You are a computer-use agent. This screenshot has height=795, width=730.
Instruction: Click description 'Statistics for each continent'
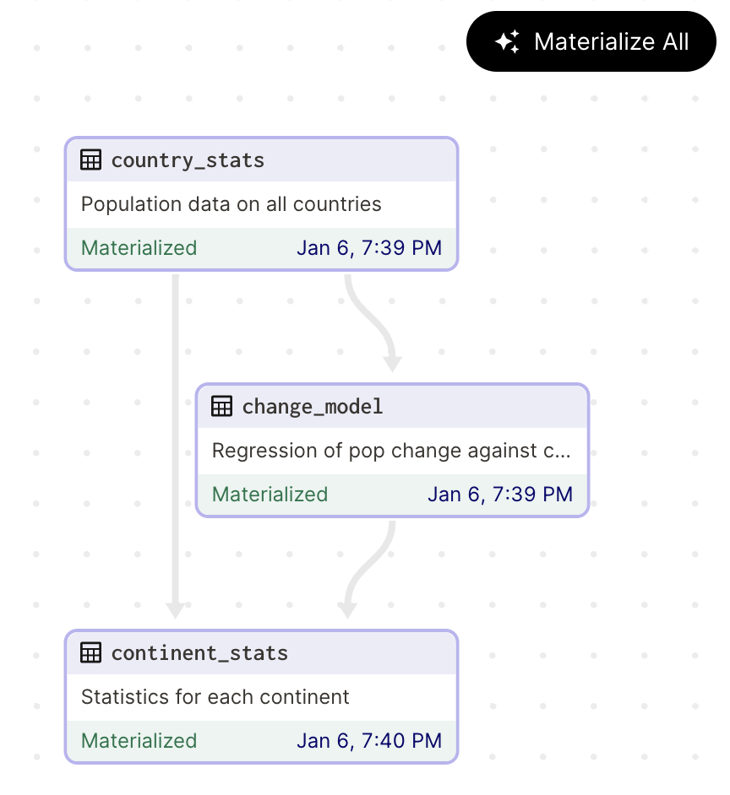pos(215,697)
